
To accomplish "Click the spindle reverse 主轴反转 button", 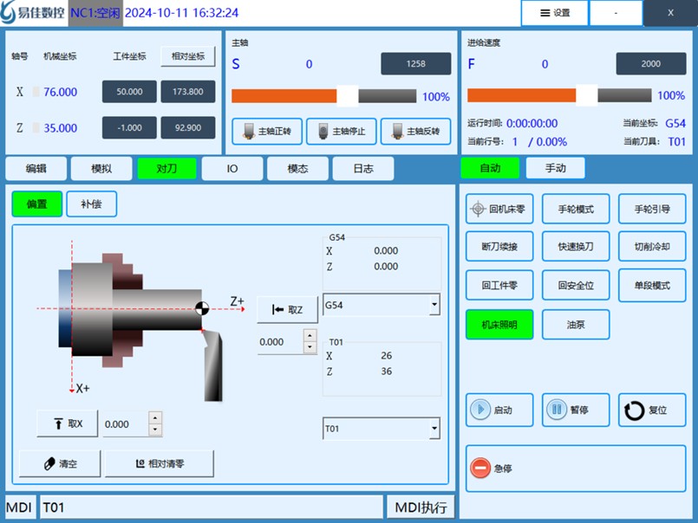I will click(x=415, y=132).
